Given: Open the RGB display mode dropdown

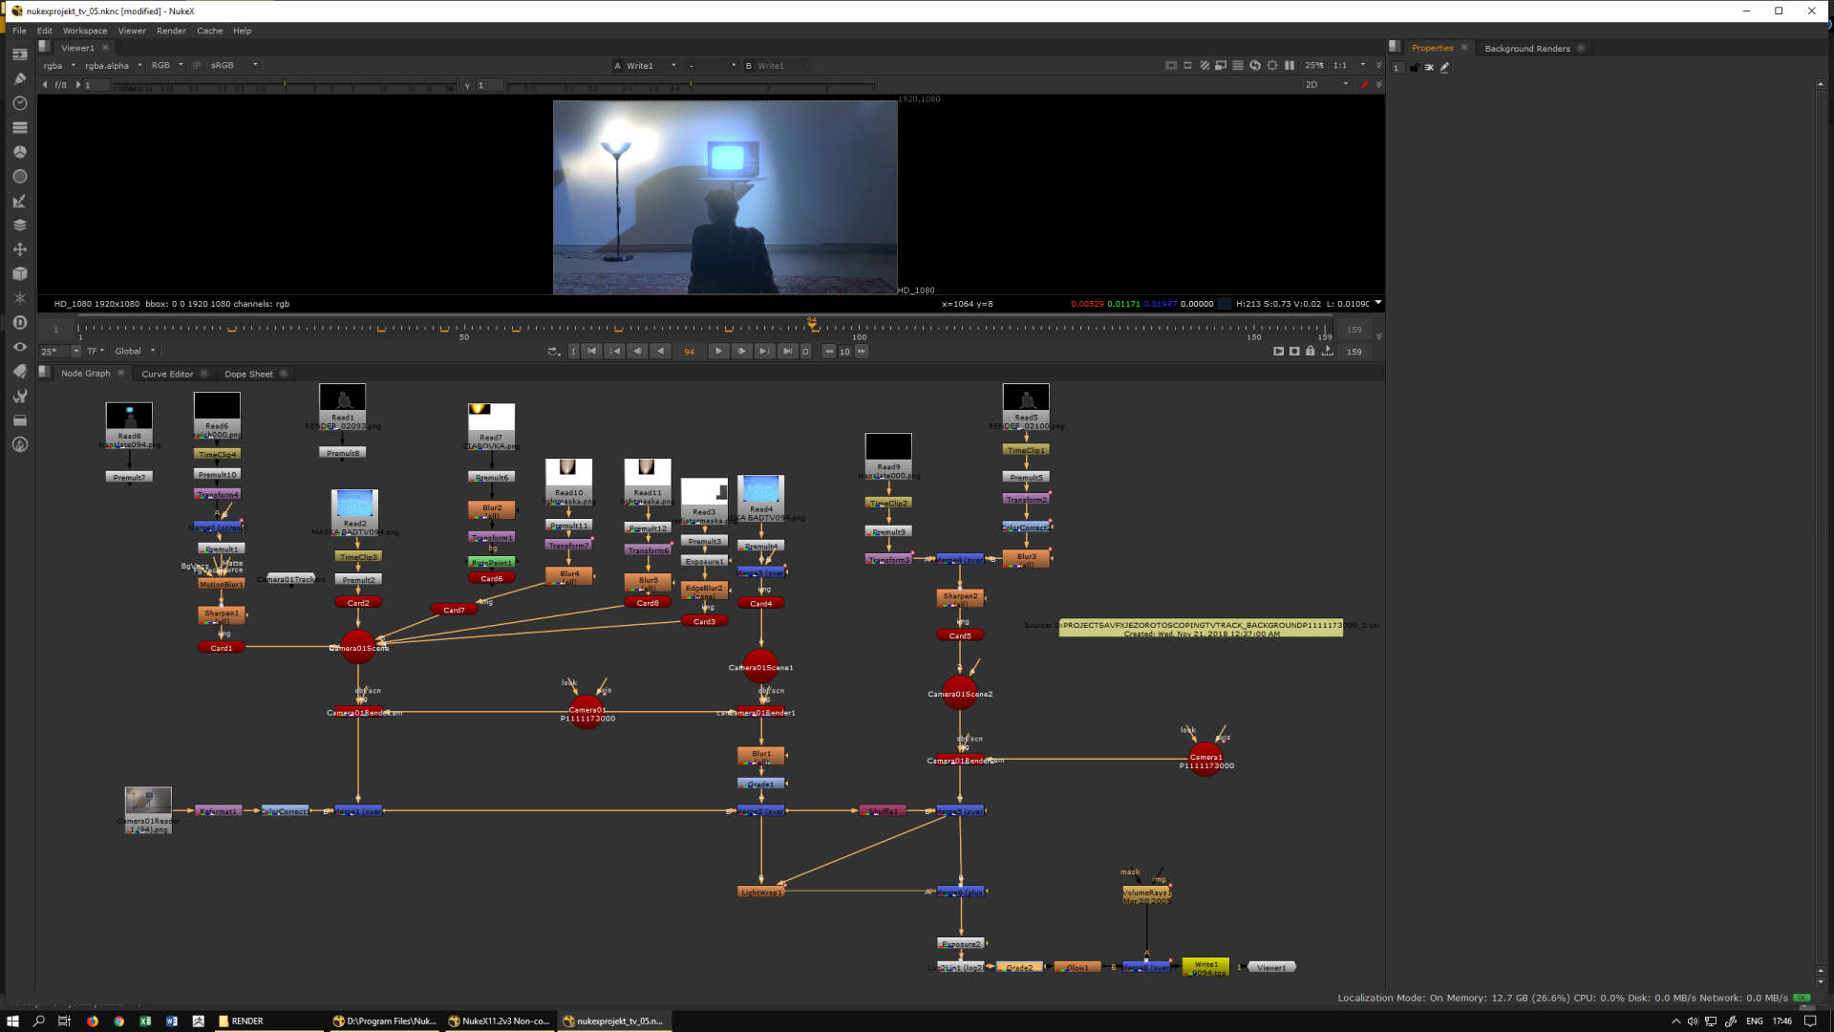Looking at the screenshot, I should click(x=166, y=66).
